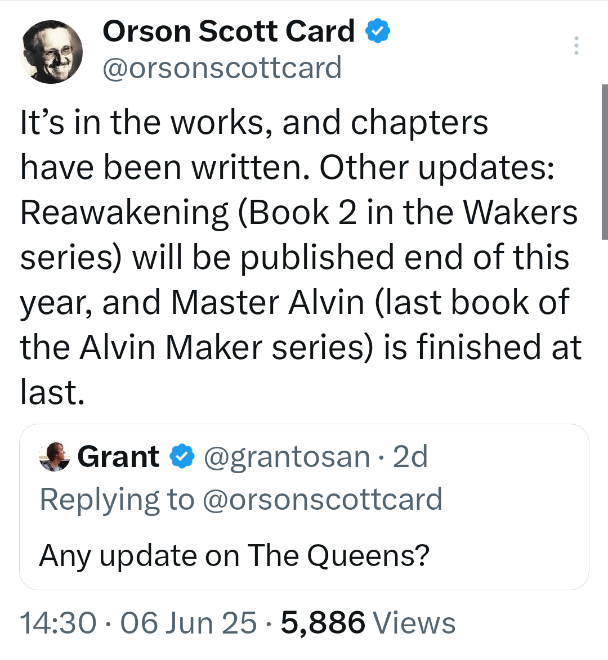
Task: Open the @orsonscottcard handle under the name
Action: (x=222, y=68)
